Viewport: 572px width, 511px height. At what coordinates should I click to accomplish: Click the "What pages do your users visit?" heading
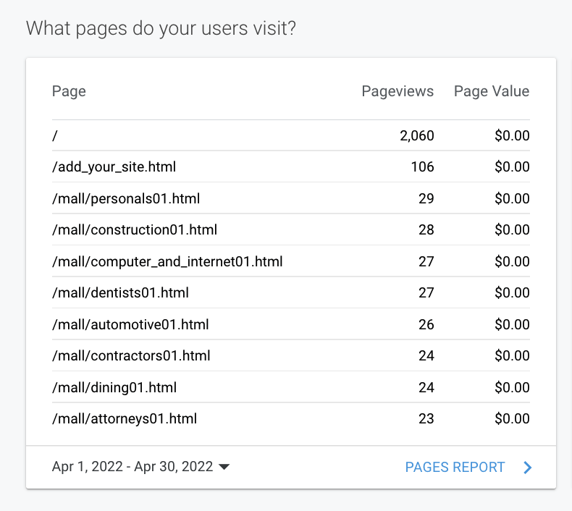[x=161, y=29]
